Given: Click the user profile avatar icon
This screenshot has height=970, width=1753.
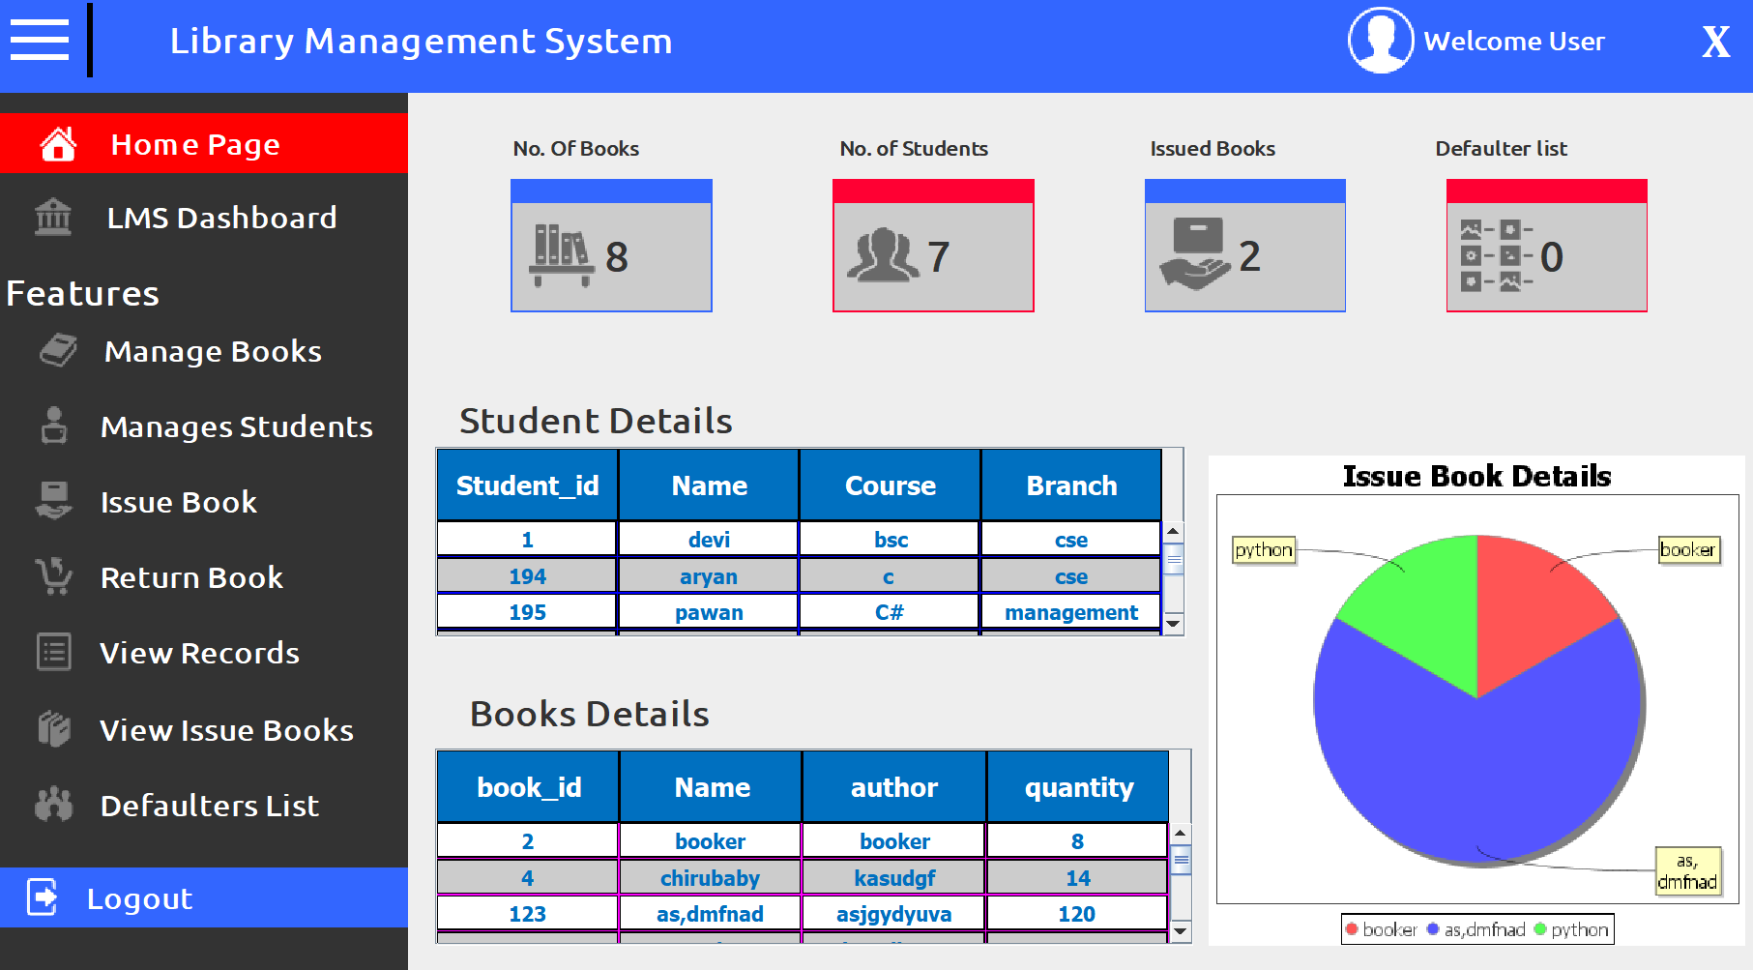Looking at the screenshot, I should click(1381, 40).
